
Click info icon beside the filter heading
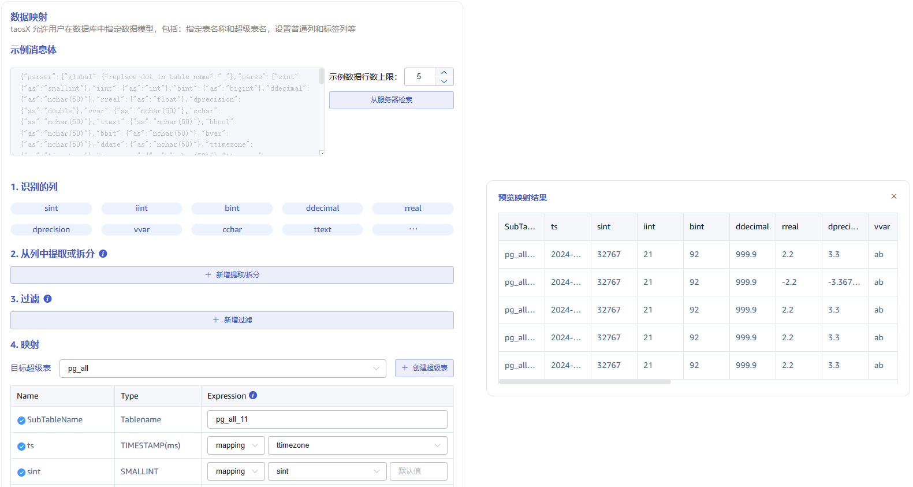[47, 299]
